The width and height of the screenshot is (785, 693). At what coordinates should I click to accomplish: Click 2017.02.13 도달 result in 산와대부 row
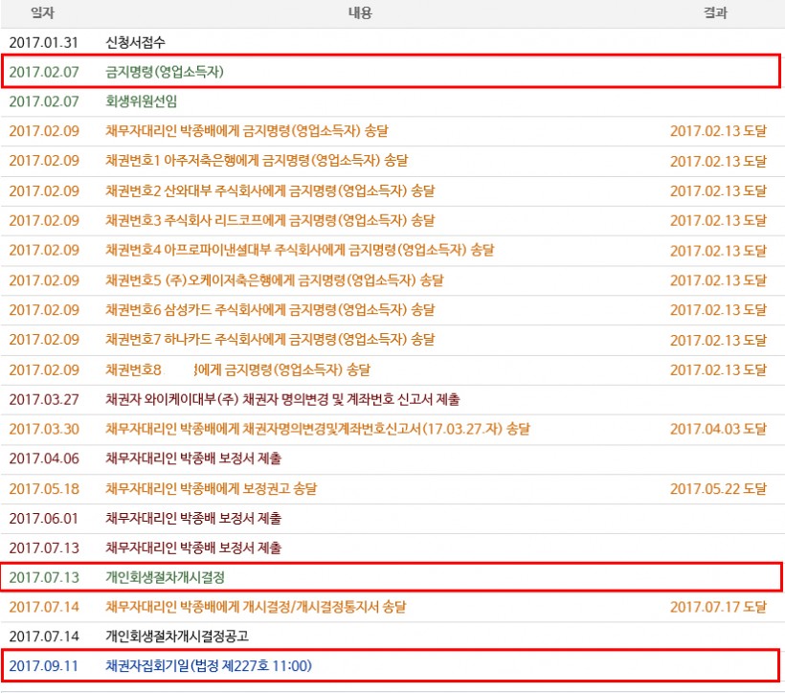[x=718, y=191]
